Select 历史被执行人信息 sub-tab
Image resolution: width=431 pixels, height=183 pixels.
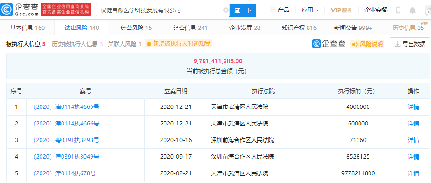coord(77,44)
